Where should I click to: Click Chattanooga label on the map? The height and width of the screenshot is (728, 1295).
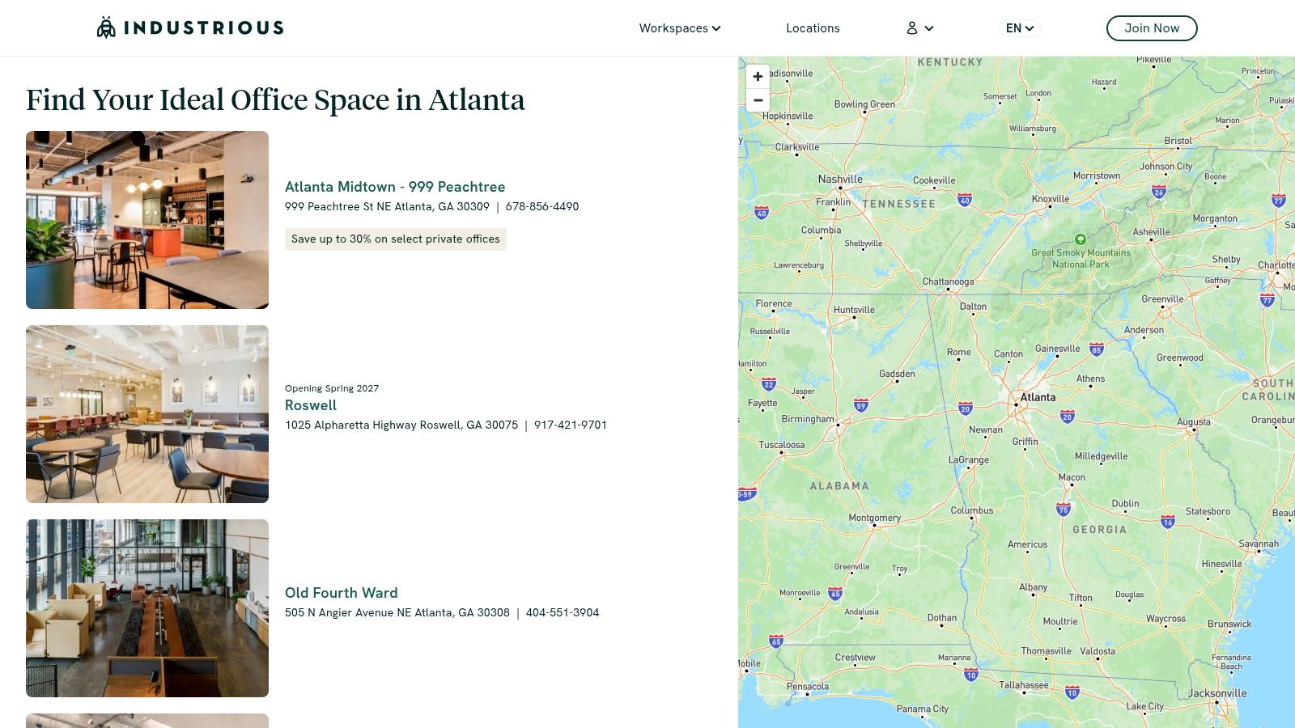(x=948, y=282)
